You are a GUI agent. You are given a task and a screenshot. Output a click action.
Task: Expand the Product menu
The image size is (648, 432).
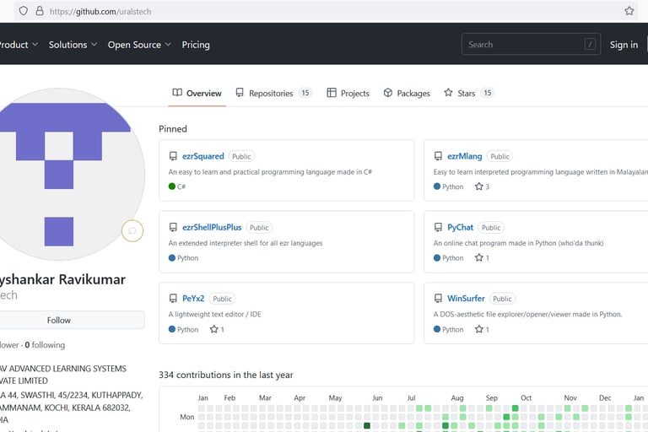19,45
